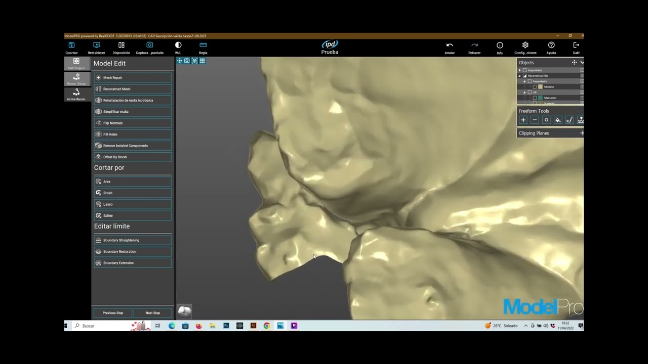Click Reinstalación de malla isotrópica
Image resolution: width=648 pixels, height=364 pixels.
pyautogui.click(x=133, y=100)
